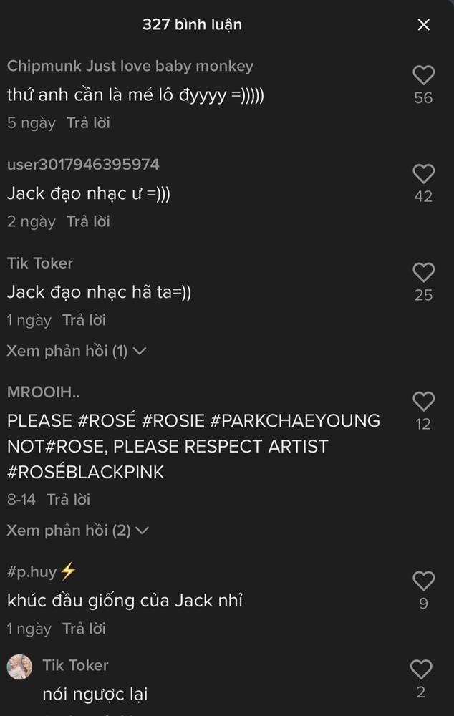Reply to Chipmunk Just love baby monkey's comment
The width and height of the screenshot is (454, 716).
click(x=90, y=122)
